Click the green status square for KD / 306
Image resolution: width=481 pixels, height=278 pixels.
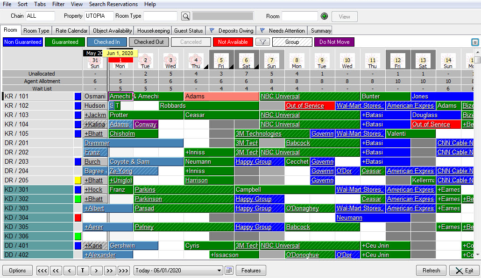[x=78, y=236]
